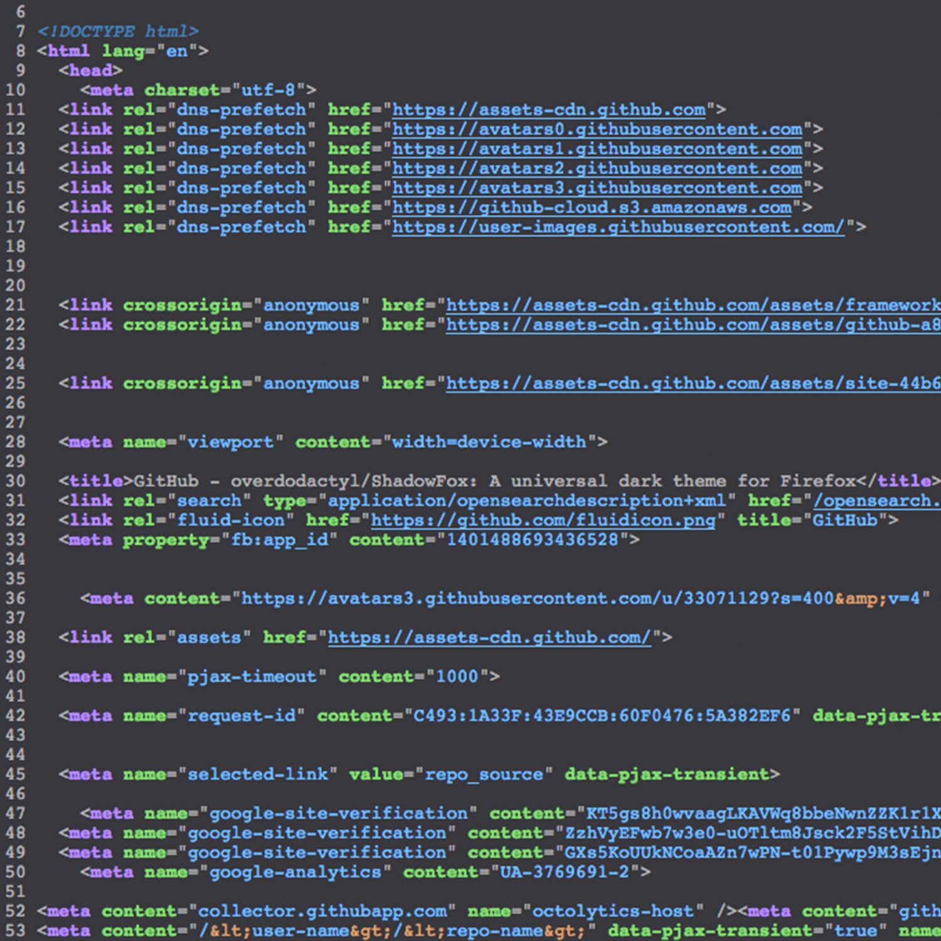Click line number 42 in the gutter
This screenshot has width=941, height=941.
[x=16, y=716]
